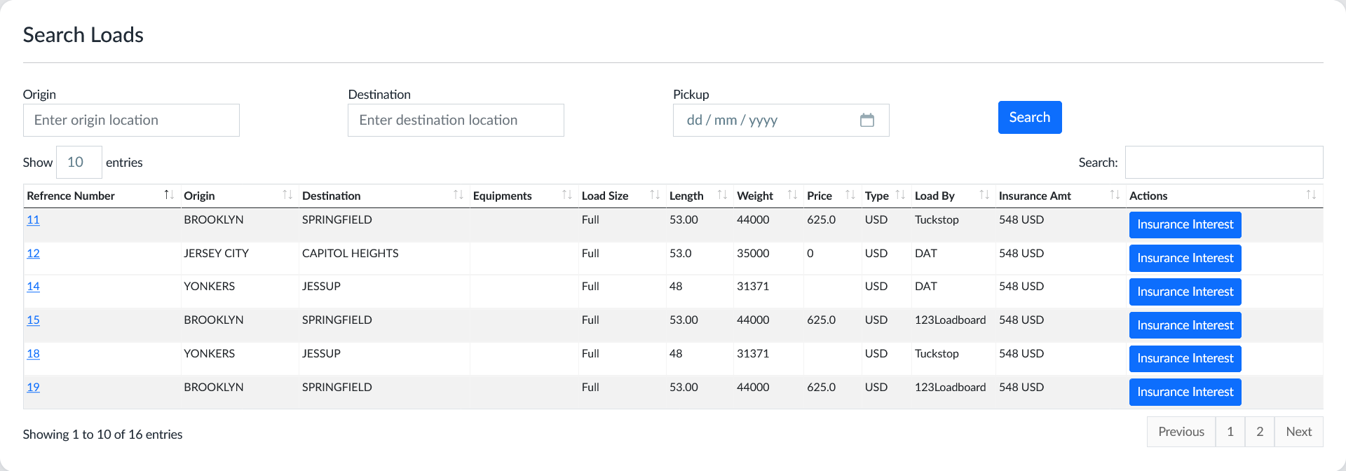
Task: Sort by Load By column arrows
Action: click(985, 195)
